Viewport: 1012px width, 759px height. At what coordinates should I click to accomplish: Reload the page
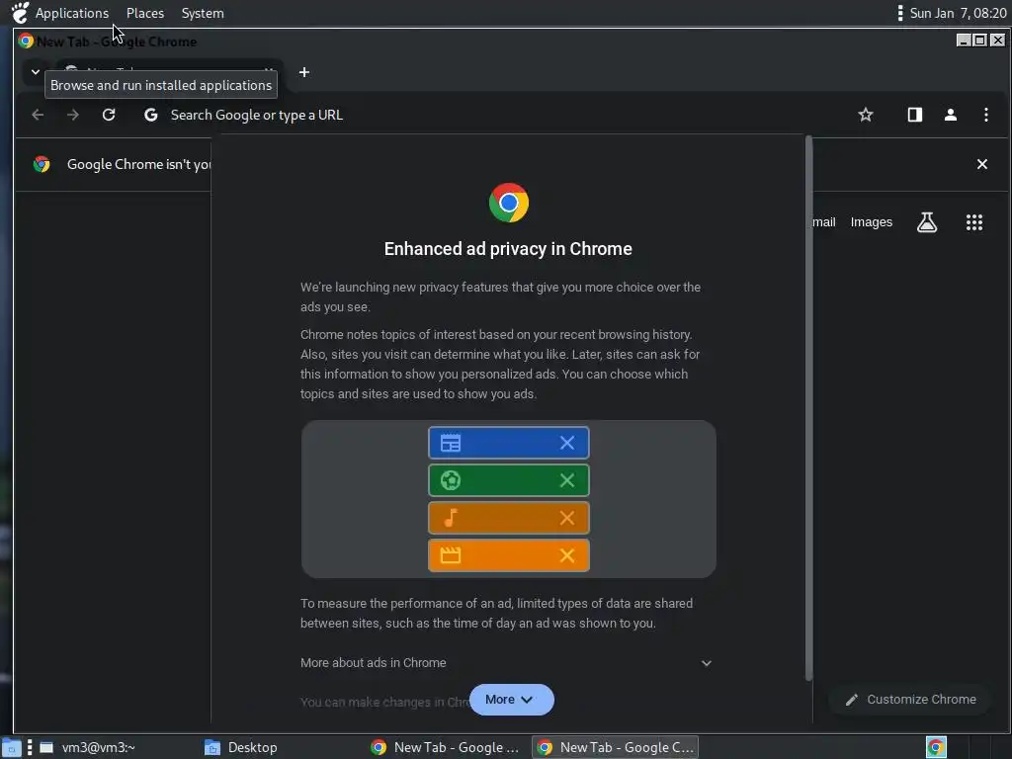point(109,115)
